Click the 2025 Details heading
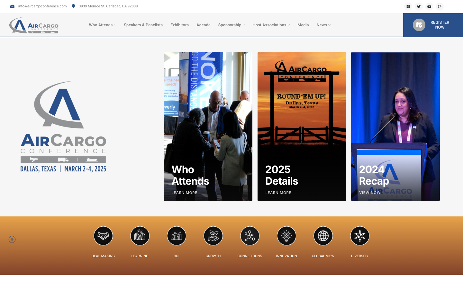Viewport: 463px width, 289px height. (x=282, y=175)
